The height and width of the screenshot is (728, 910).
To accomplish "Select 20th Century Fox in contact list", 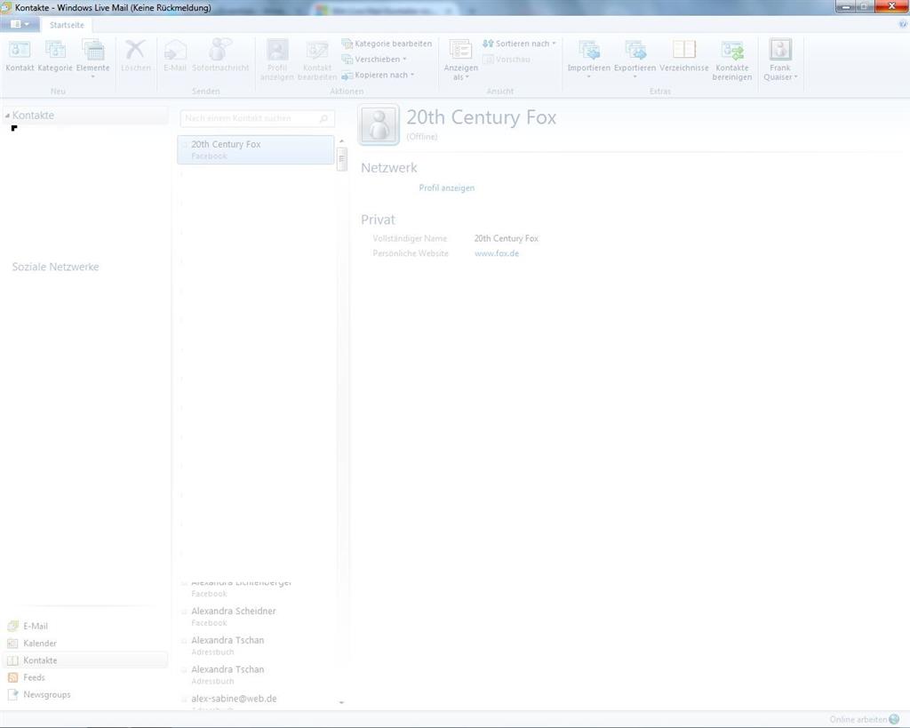I will pyautogui.click(x=256, y=150).
